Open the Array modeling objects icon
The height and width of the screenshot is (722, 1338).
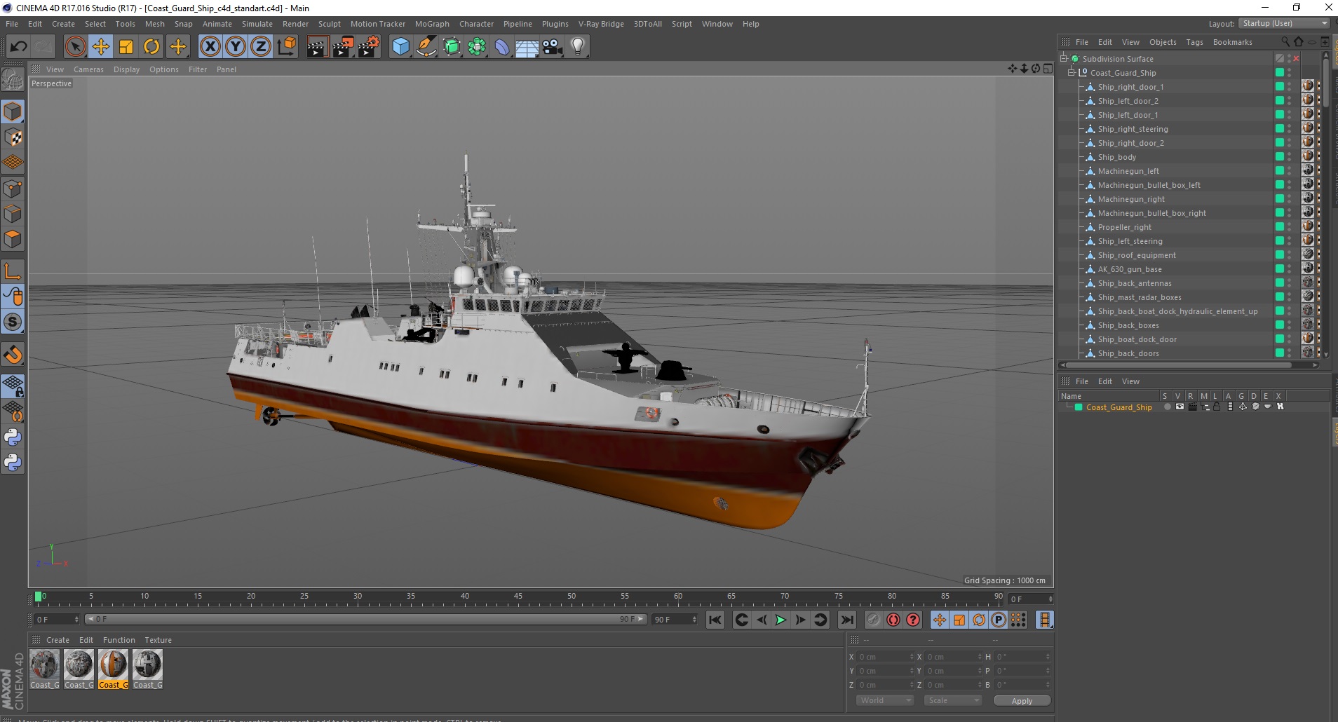tap(477, 47)
